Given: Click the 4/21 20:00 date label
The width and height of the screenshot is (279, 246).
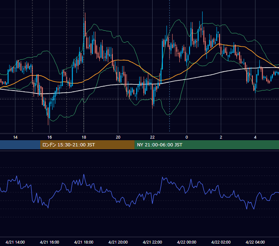Looking at the screenshot, I should (x=118, y=242).
